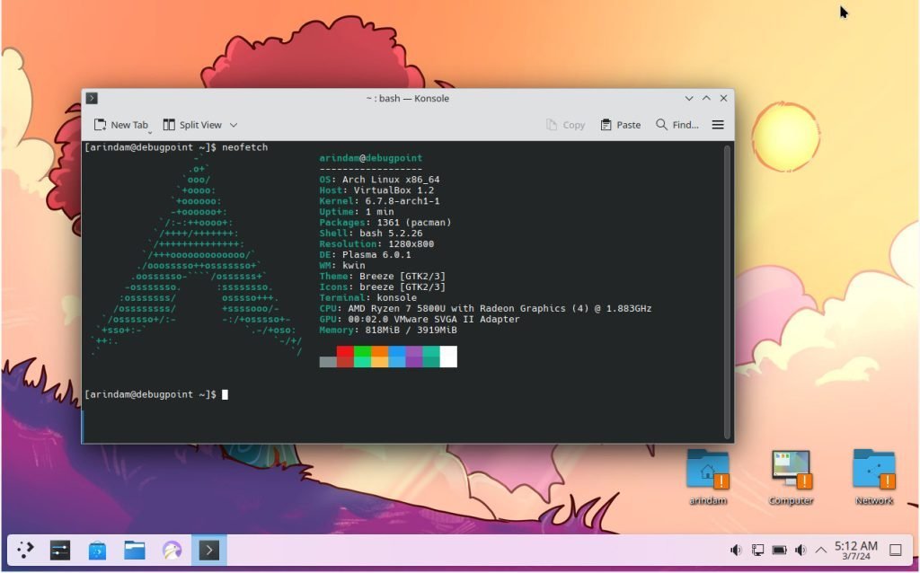Image resolution: width=920 pixels, height=573 pixels.
Task: Click the 'Host: VirtualBox 1.2' line
Action: (x=376, y=190)
